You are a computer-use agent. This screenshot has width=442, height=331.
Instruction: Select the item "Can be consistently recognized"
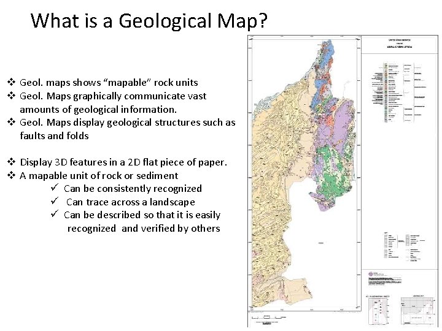(133, 189)
